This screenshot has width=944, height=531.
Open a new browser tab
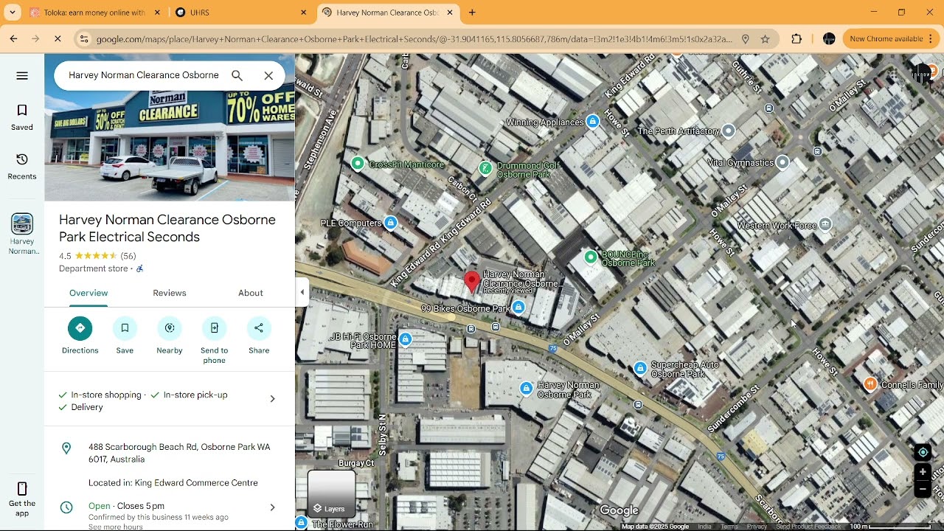[472, 13]
